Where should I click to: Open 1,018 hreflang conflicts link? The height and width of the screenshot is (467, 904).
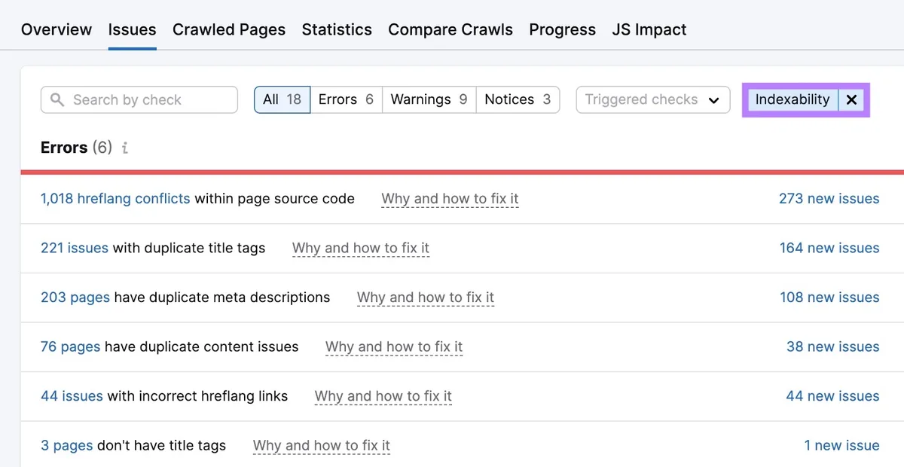point(115,199)
